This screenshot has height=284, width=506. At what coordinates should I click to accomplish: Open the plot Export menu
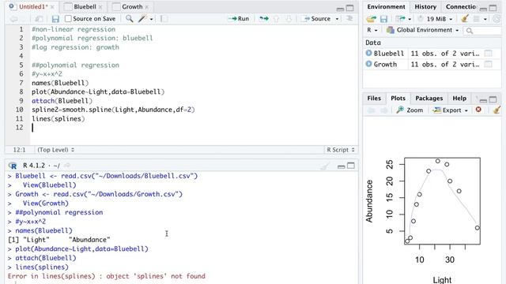[x=451, y=110]
